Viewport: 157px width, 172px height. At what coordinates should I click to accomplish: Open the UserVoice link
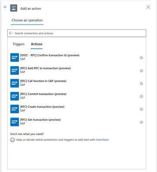102,140
